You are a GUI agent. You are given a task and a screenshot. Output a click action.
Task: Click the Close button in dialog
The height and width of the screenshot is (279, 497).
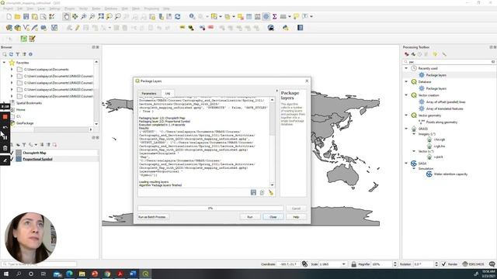273,217
